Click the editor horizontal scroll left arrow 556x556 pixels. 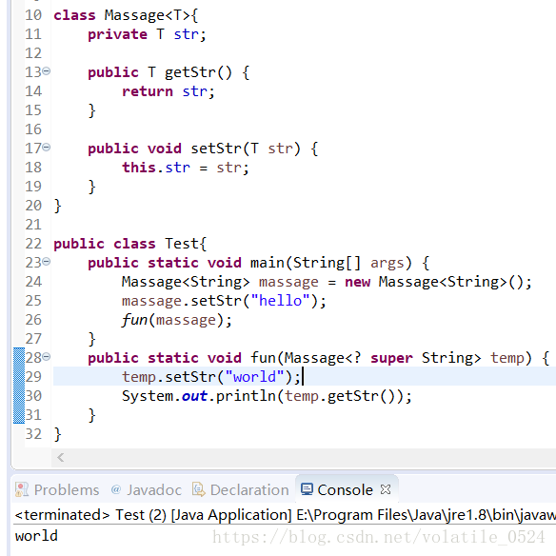tap(61, 457)
